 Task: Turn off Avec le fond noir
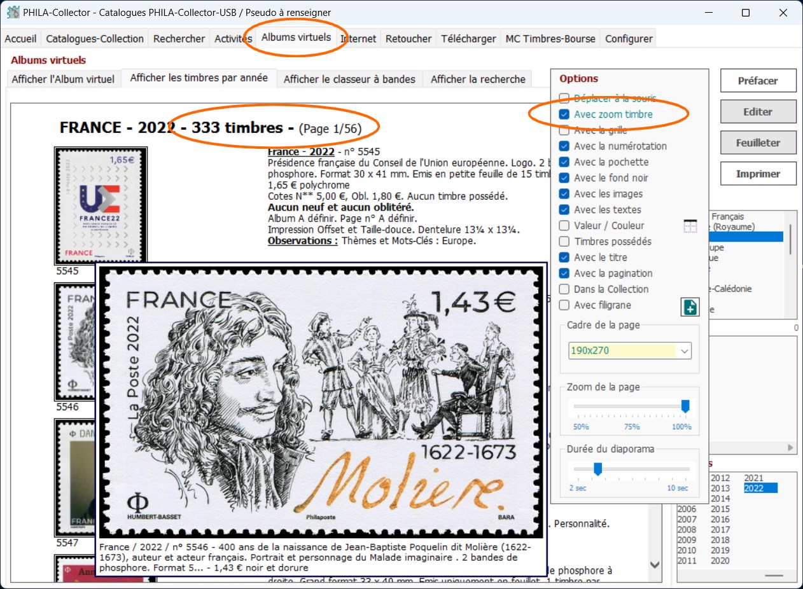564,178
